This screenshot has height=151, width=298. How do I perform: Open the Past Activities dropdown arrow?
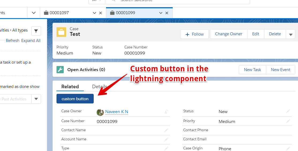(36, 99)
